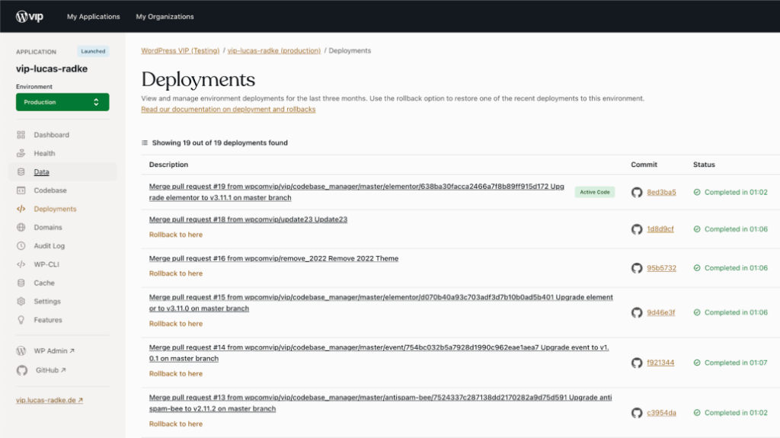Open the Settings gear icon
Image resolution: width=780 pixels, height=438 pixels.
(21, 301)
